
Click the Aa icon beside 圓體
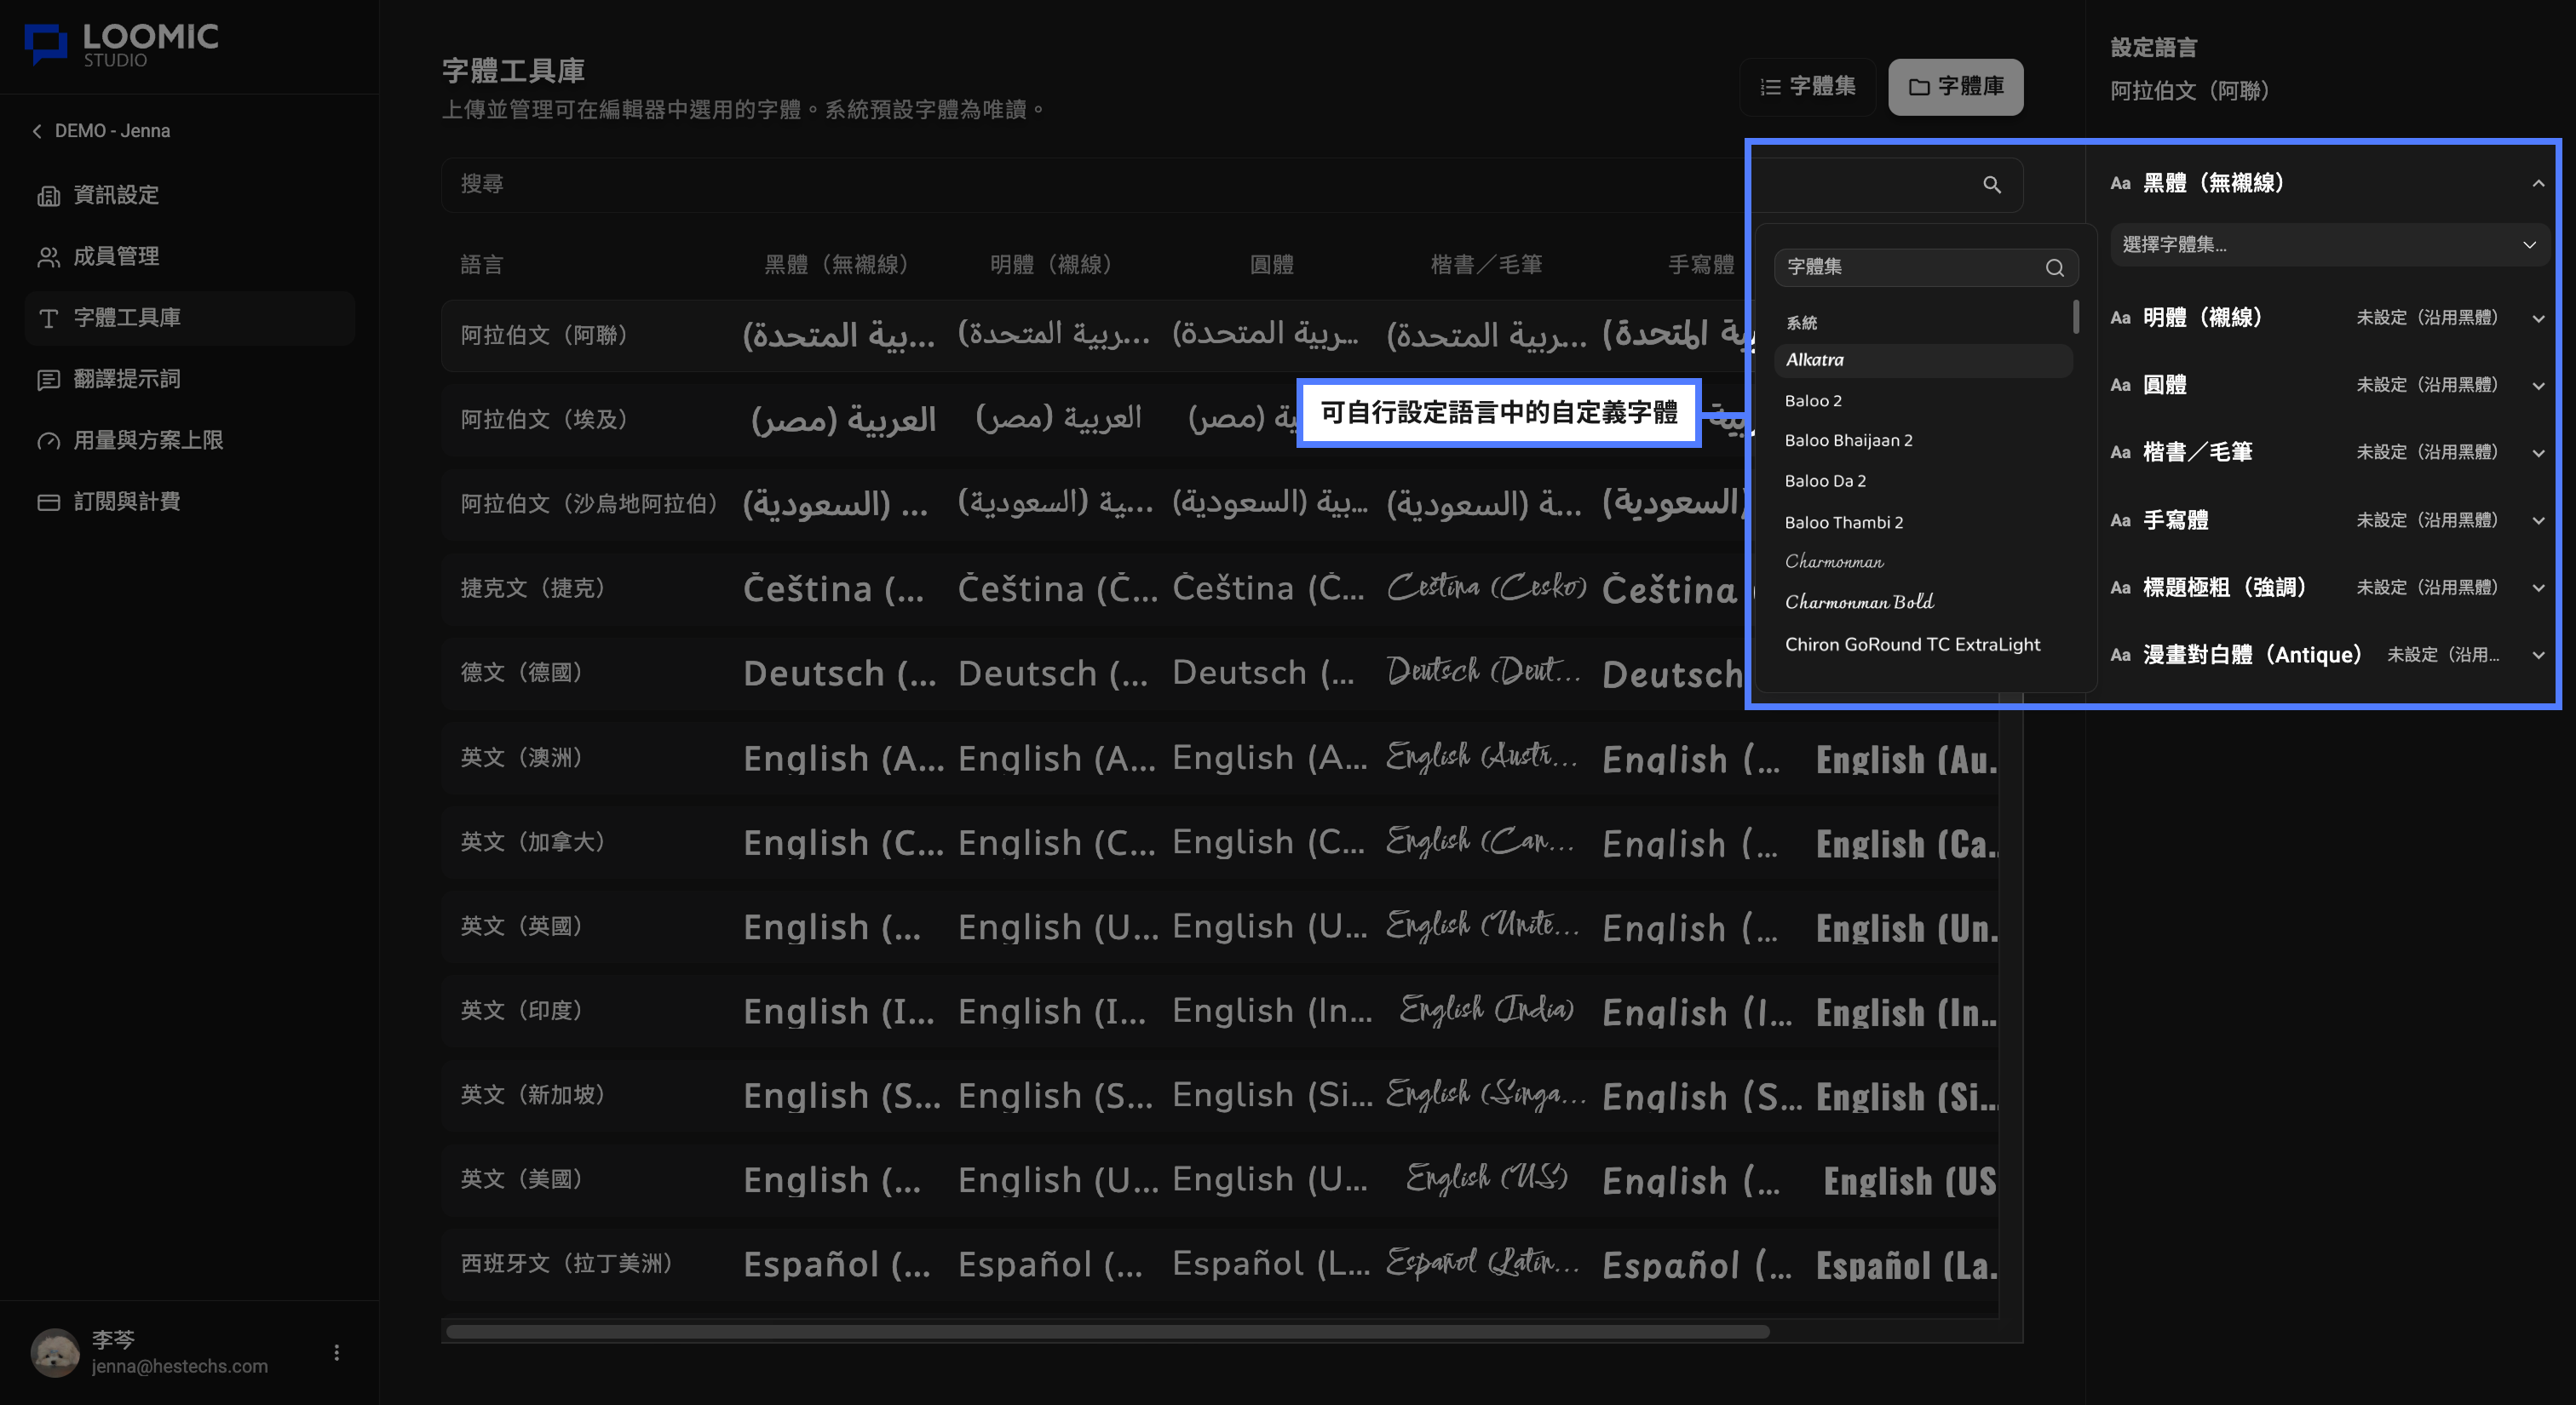2119,386
